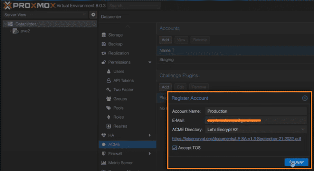
Task: Select the Staging account row
Action: tap(235, 60)
